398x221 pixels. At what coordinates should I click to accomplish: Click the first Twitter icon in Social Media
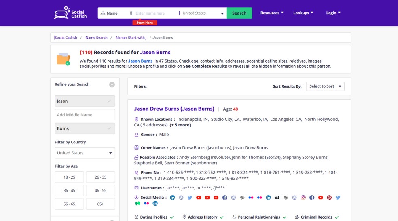pyautogui.click(x=190, y=198)
